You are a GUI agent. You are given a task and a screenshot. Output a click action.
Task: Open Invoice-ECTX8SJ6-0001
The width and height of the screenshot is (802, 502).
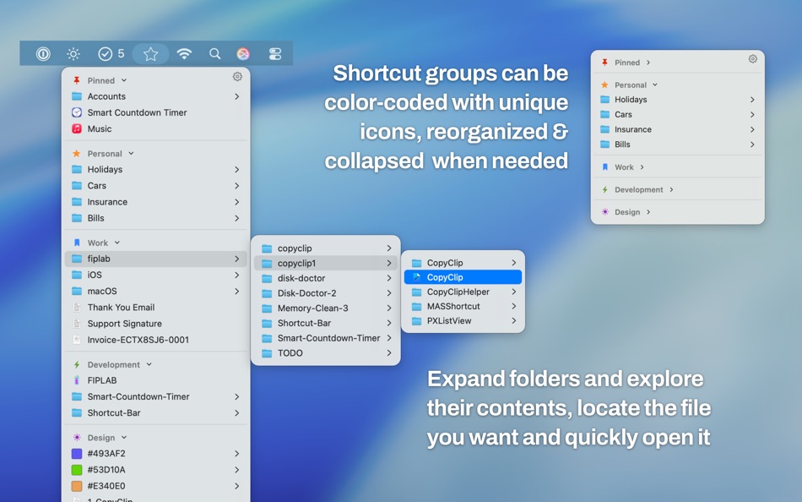pyautogui.click(x=131, y=339)
